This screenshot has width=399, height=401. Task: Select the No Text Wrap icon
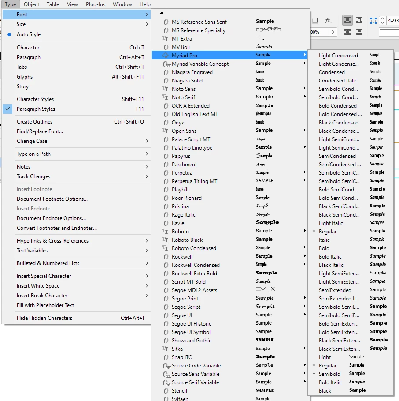point(347,20)
